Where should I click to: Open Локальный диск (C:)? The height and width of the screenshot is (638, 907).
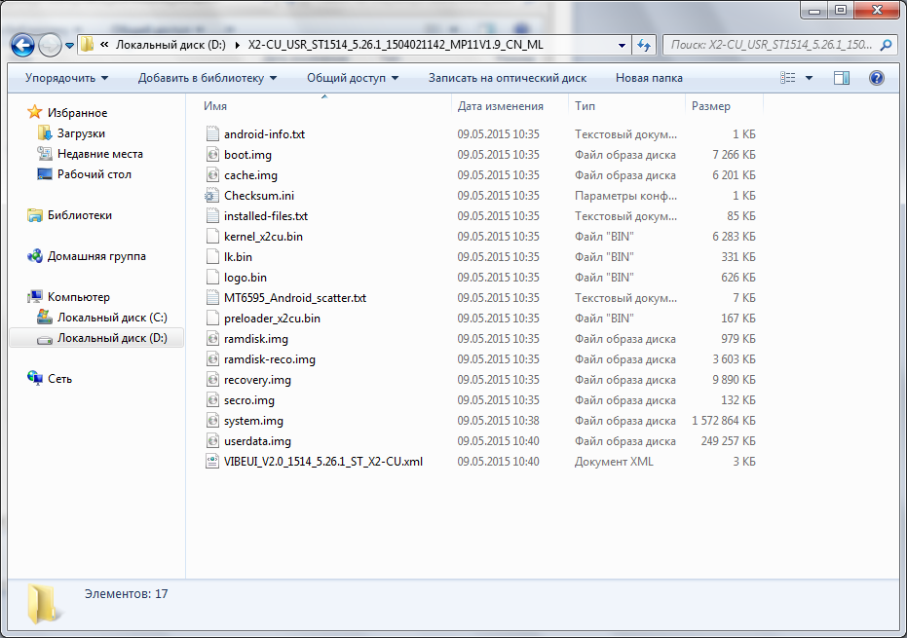[x=112, y=318]
